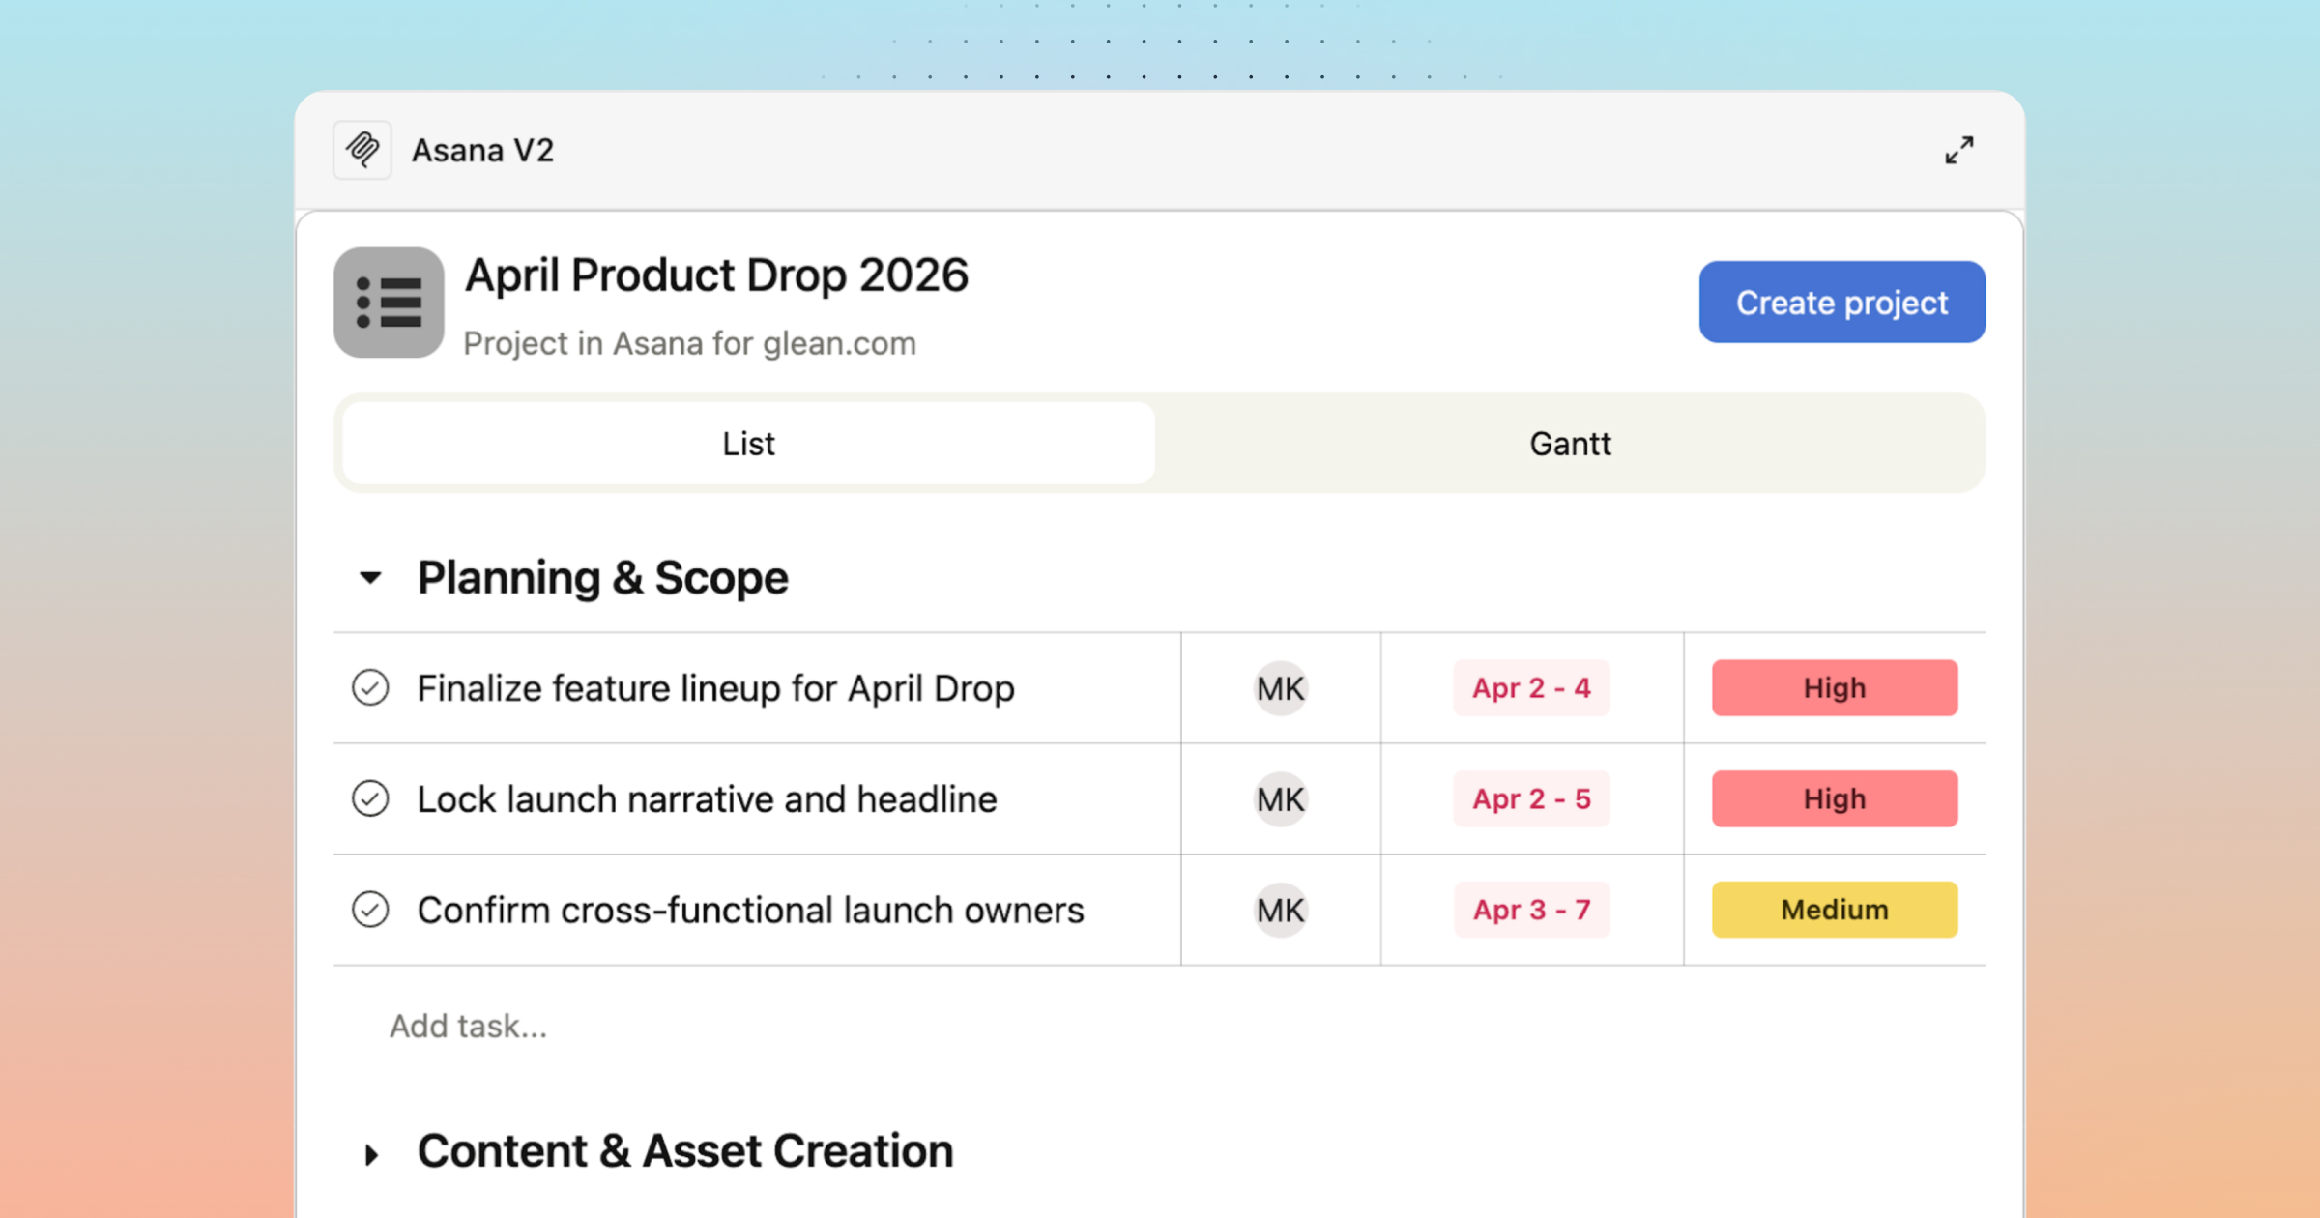Click the High priority tag on Lock launch narrative

(x=1834, y=799)
